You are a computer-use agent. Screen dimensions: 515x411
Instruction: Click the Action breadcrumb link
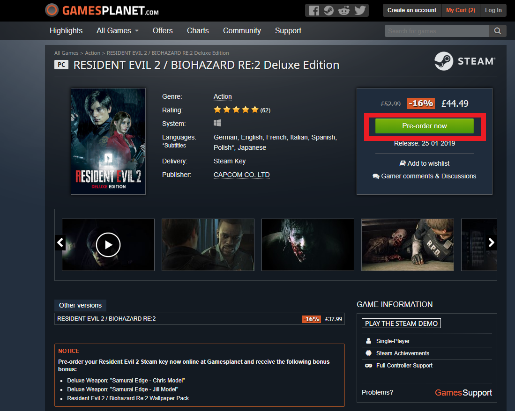point(93,53)
